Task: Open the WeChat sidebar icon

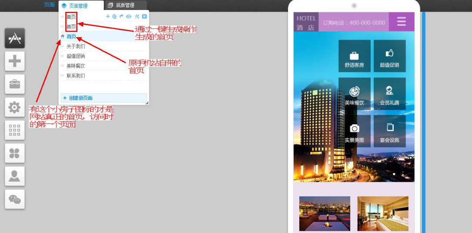Action: pos(15,199)
